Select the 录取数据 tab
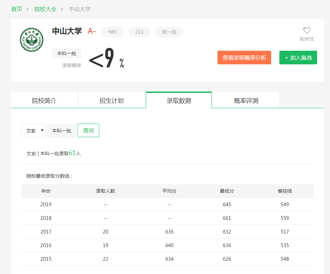 [179, 100]
